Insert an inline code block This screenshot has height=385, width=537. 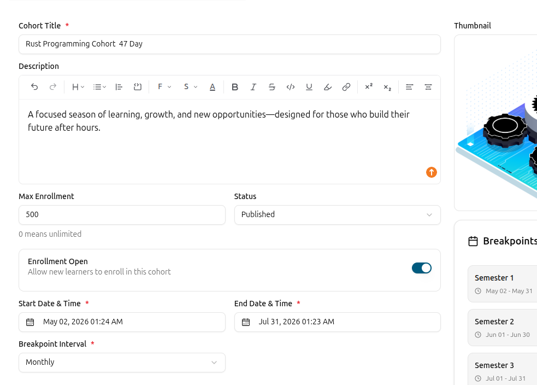291,87
